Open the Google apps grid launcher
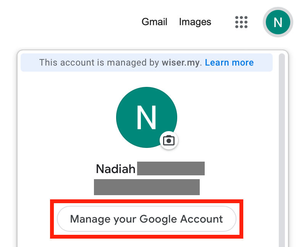This screenshot has width=304, height=247. pos(241,22)
